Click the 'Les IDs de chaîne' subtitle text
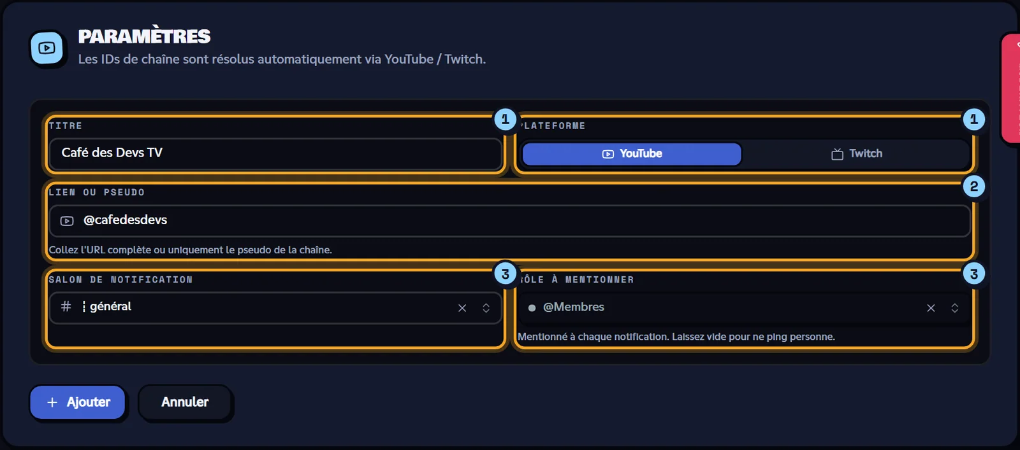The width and height of the screenshot is (1020, 450). pyautogui.click(x=282, y=59)
